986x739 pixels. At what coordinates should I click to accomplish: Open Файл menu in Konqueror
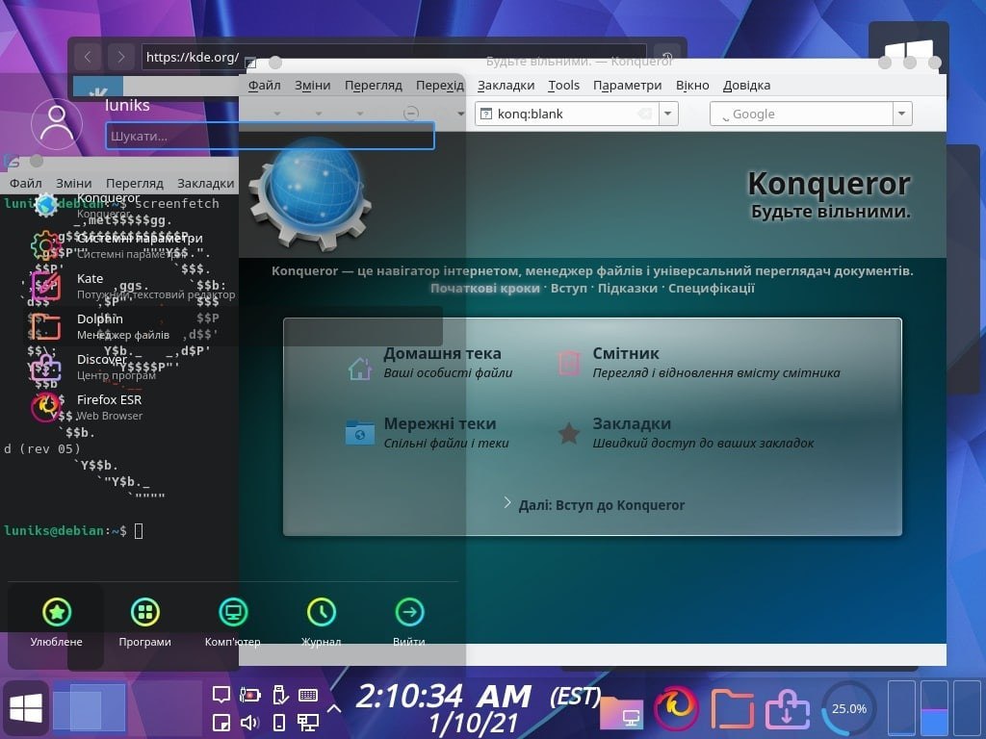tap(264, 85)
